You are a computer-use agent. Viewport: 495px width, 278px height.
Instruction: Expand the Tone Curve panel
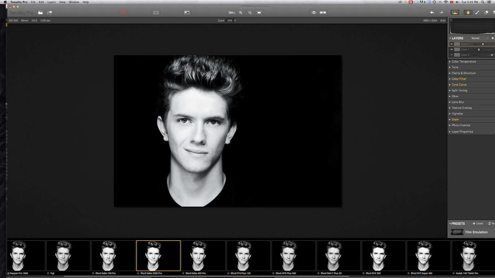click(x=459, y=85)
